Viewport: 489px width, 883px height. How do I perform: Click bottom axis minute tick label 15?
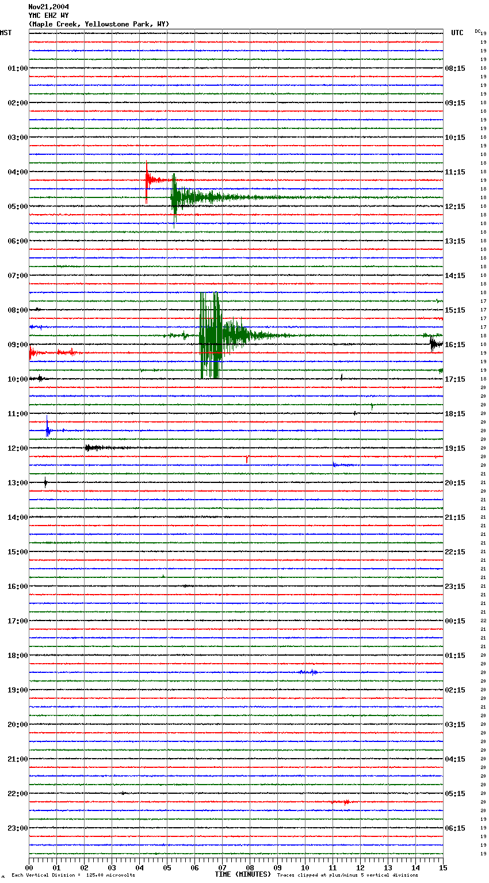pyautogui.click(x=443, y=867)
